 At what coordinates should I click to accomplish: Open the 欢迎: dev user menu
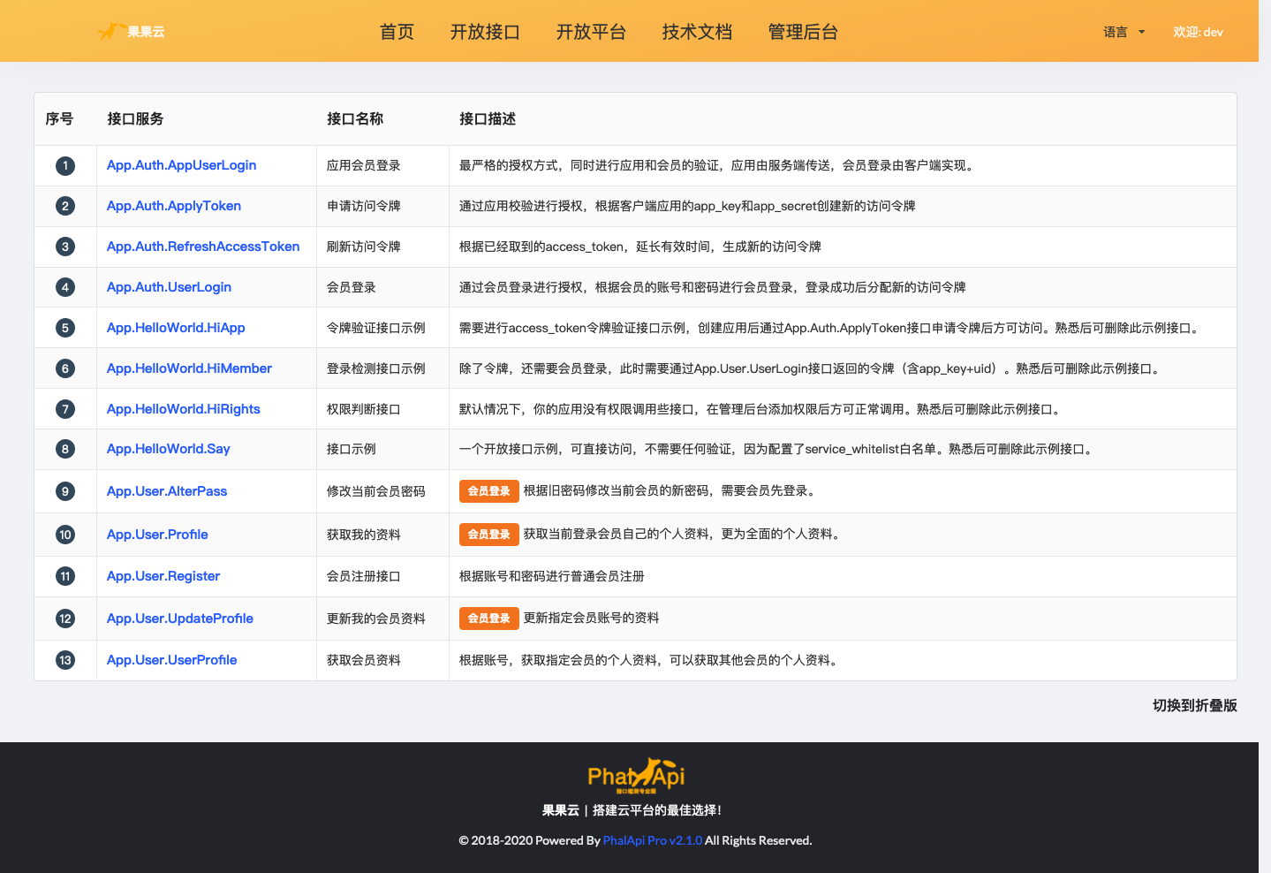coord(1198,32)
